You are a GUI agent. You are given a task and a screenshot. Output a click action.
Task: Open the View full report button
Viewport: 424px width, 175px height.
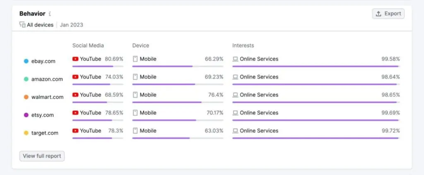[42, 156]
